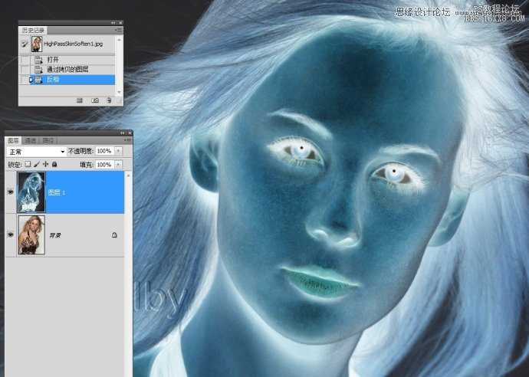Viewport: 529px width, 377px height.
Task: Click the lock all padlock icon
Action: 54,165
